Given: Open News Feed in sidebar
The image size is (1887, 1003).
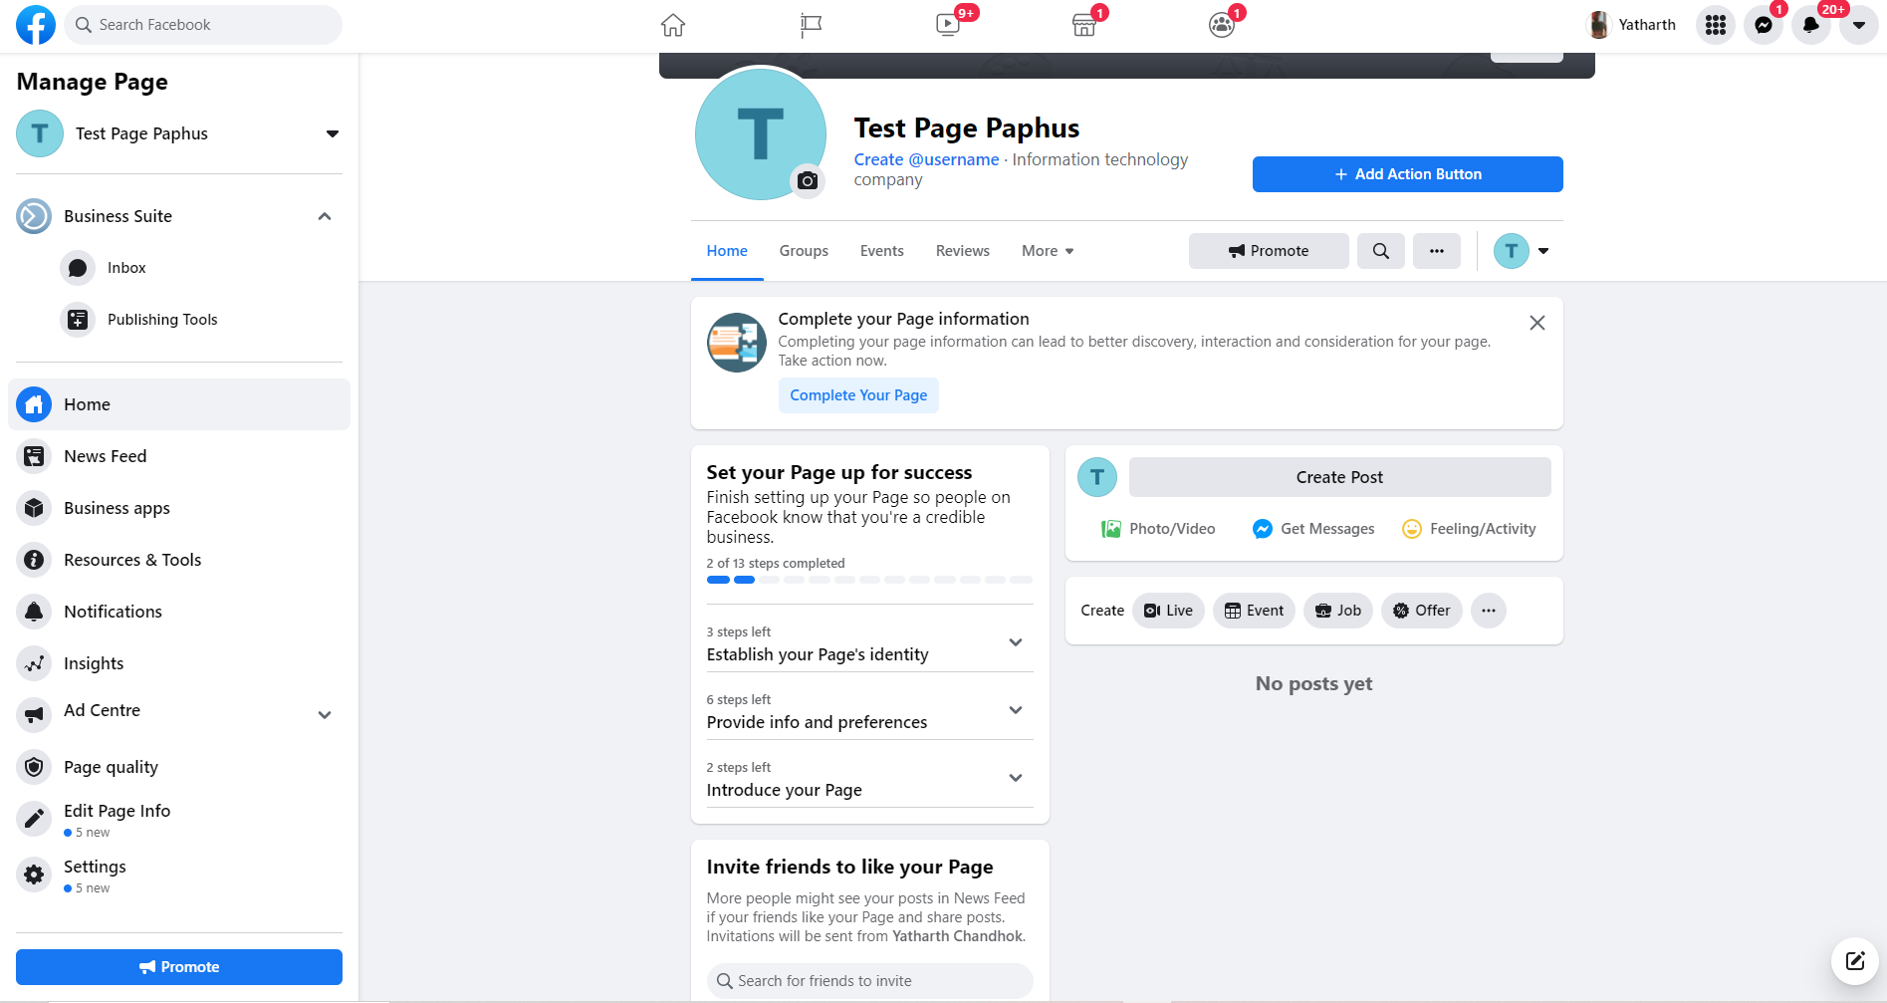Looking at the screenshot, I should [179, 456].
